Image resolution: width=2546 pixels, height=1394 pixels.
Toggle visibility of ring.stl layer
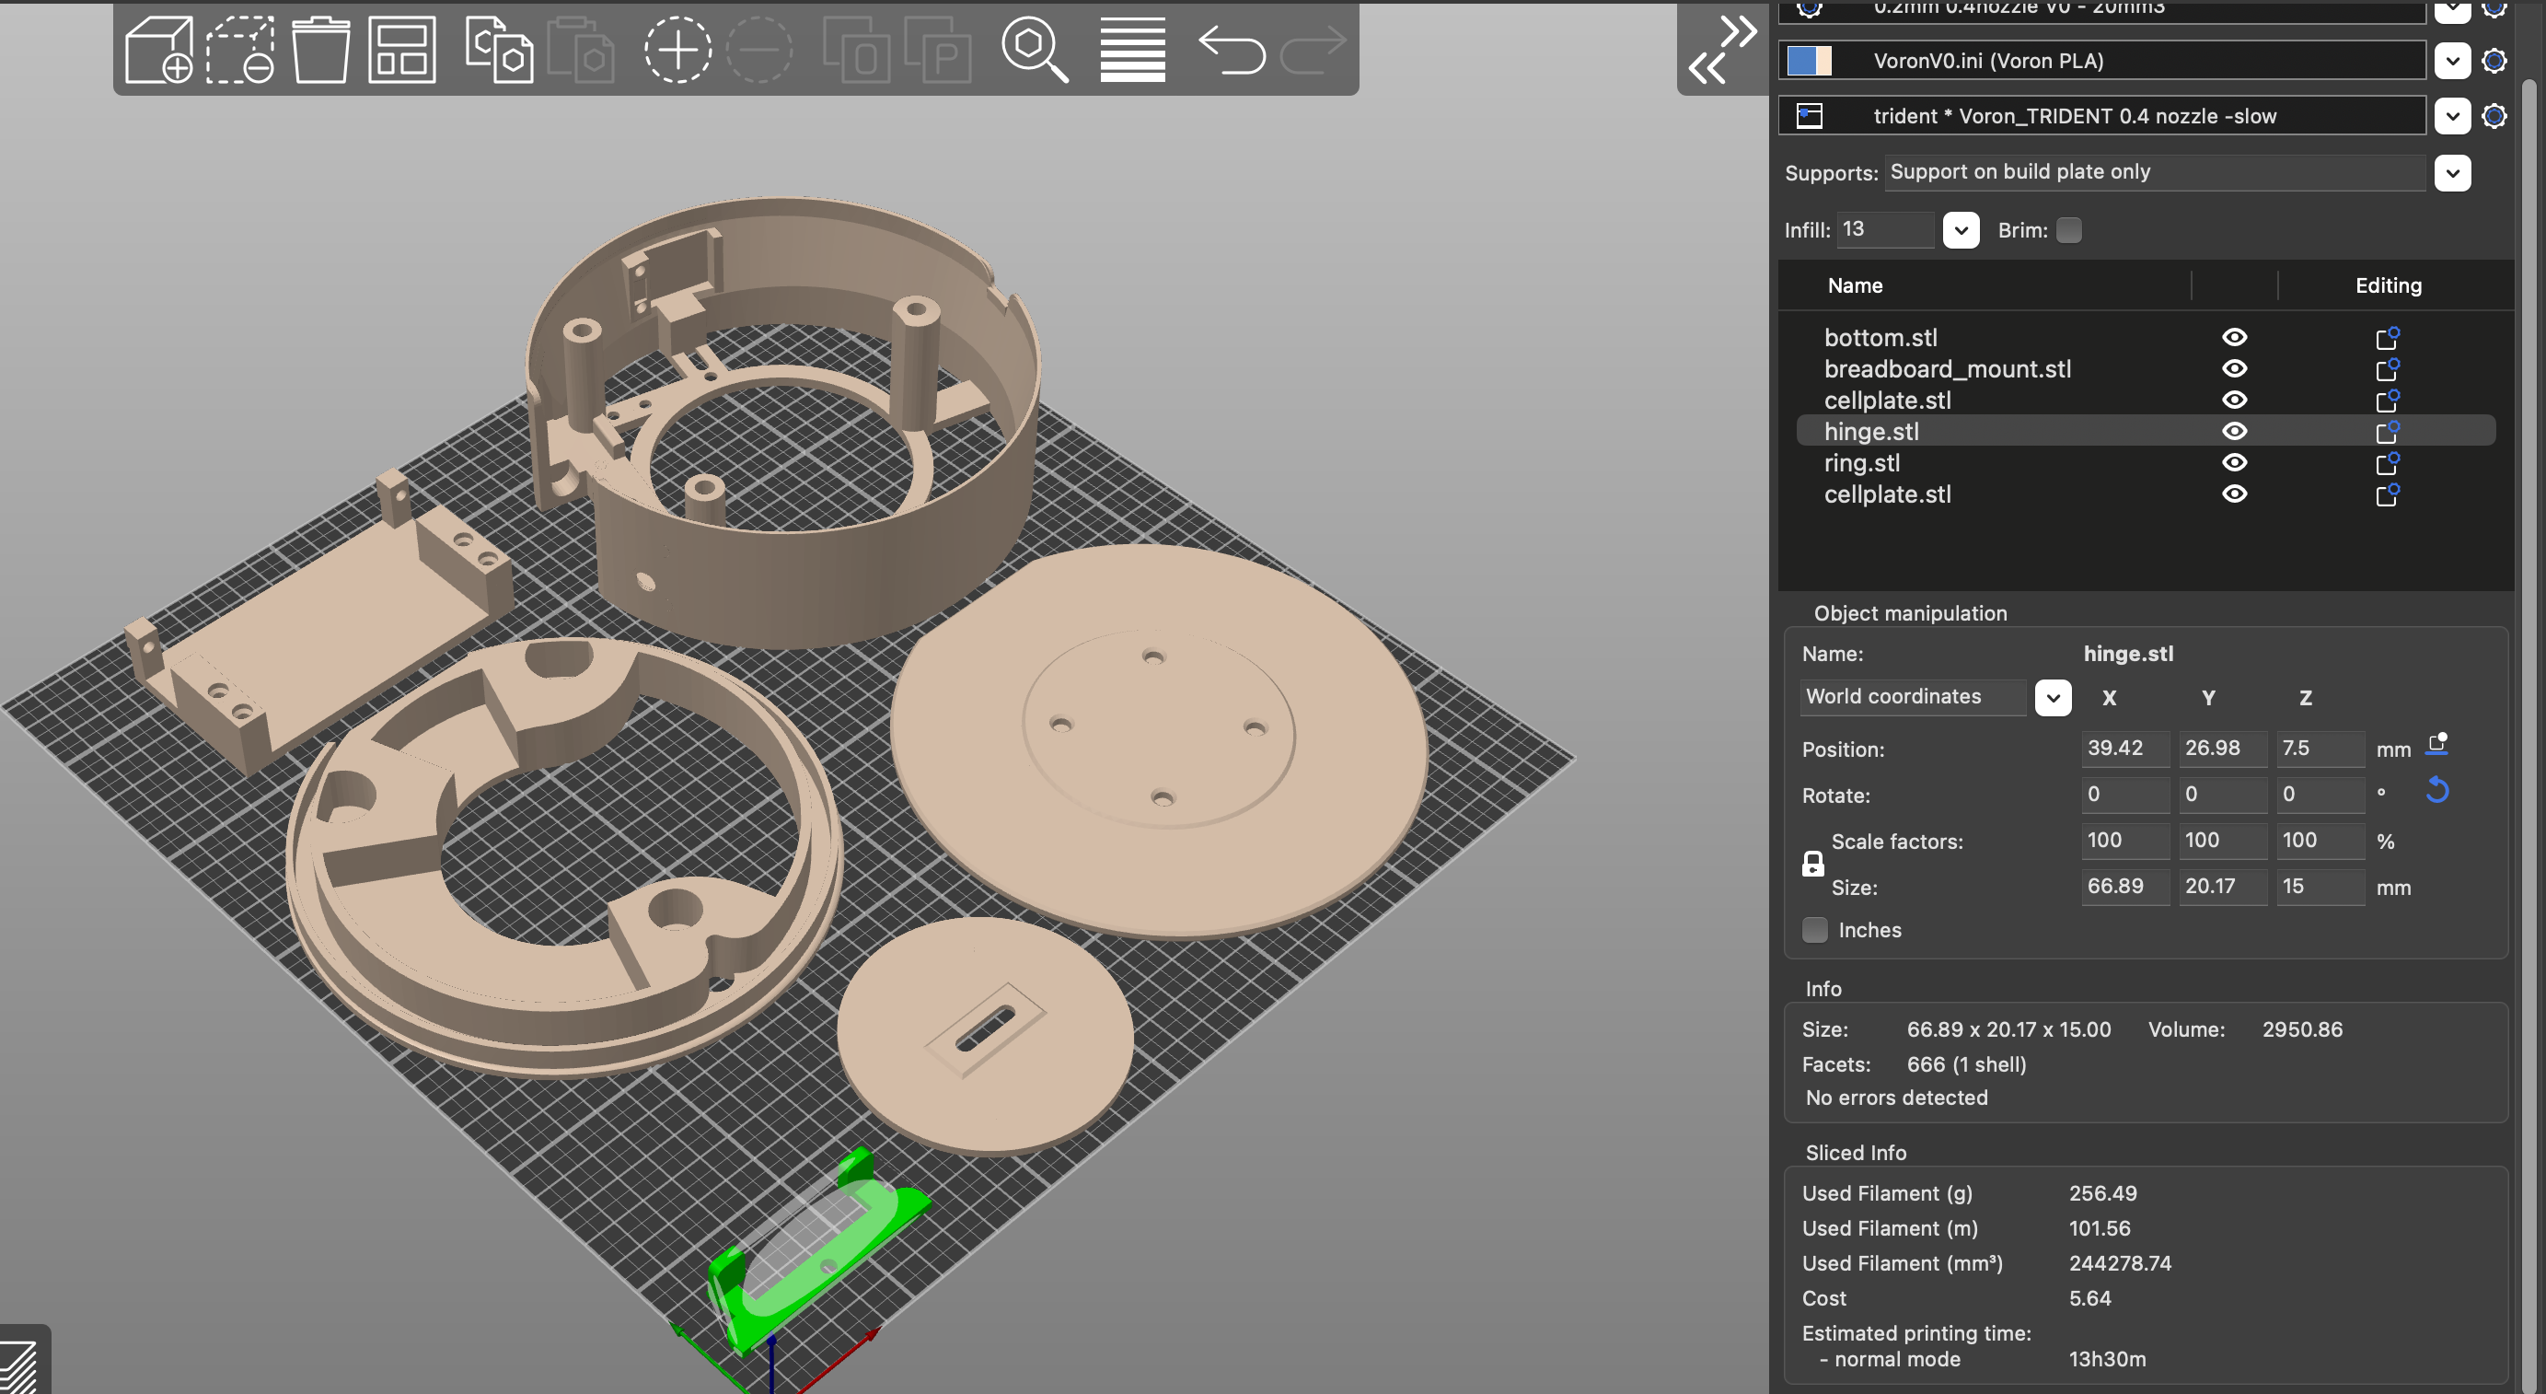[2234, 462]
